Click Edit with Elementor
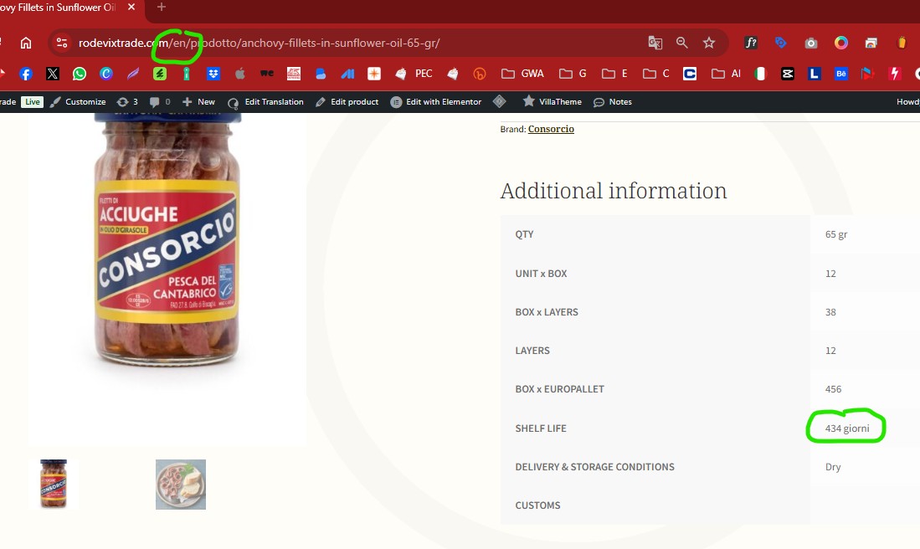 coord(436,101)
